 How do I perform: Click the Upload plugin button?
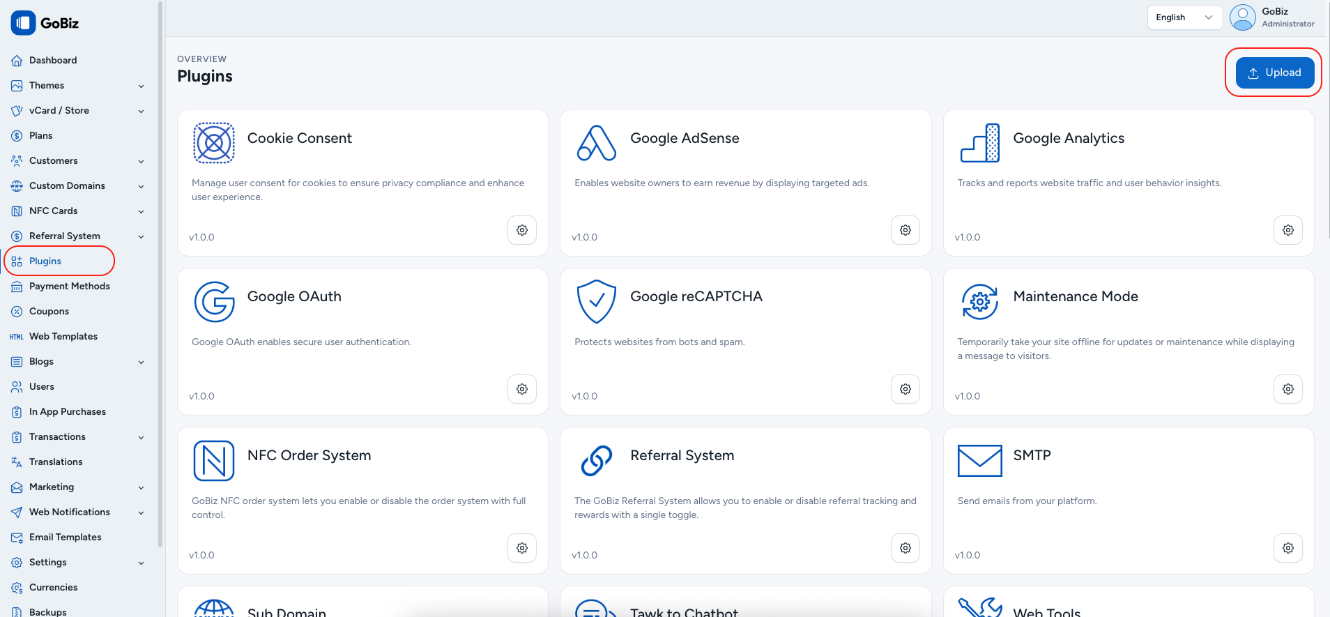(x=1274, y=73)
